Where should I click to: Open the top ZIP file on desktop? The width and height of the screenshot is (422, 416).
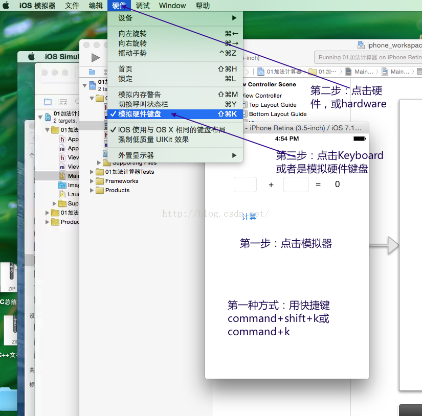tap(9, 277)
